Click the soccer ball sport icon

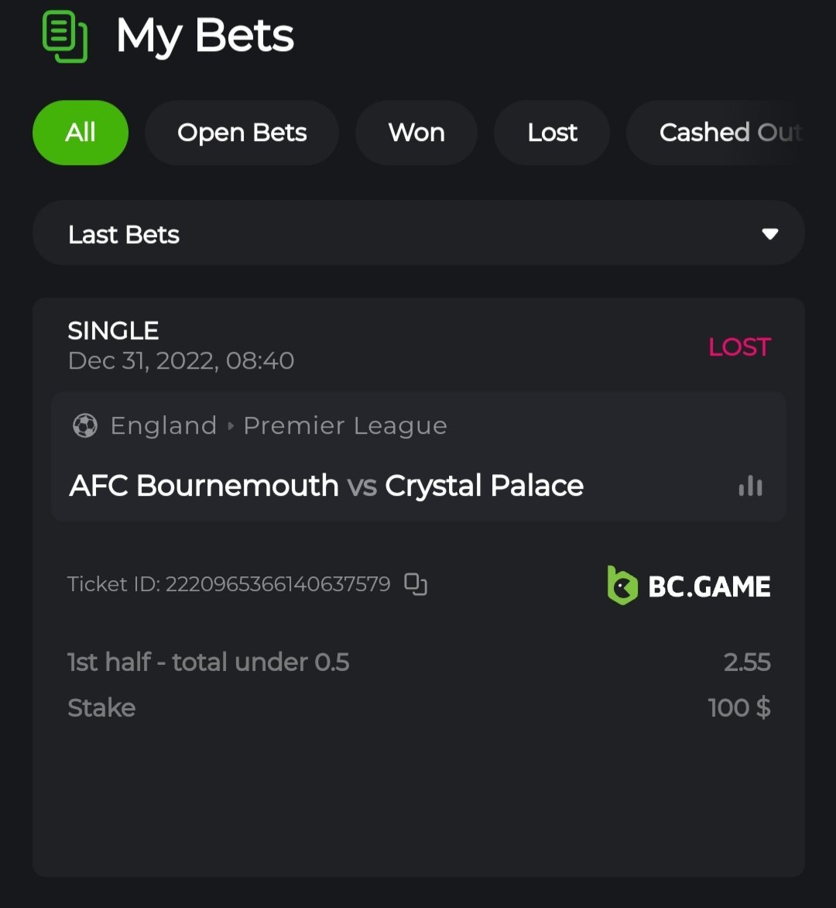(x=85, y=425)
